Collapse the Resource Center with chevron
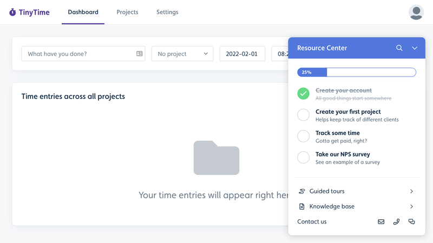The image size is (433, 243). [x=415, y=48]
